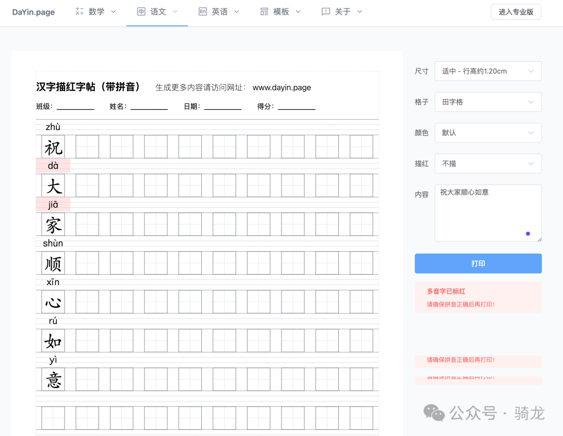
Task: Click the purple dot in the content textarea
Action: click(528, 233)
